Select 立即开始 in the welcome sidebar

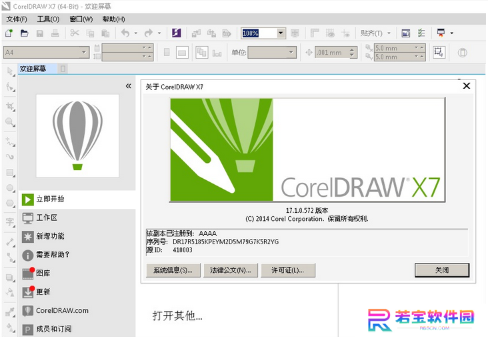click(77, 200)
